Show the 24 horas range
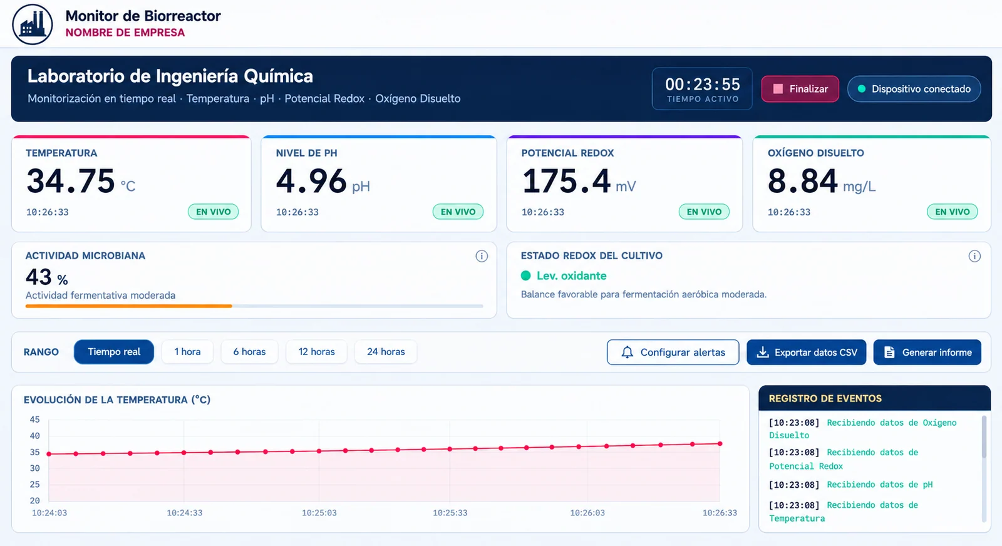 [386, 352]
